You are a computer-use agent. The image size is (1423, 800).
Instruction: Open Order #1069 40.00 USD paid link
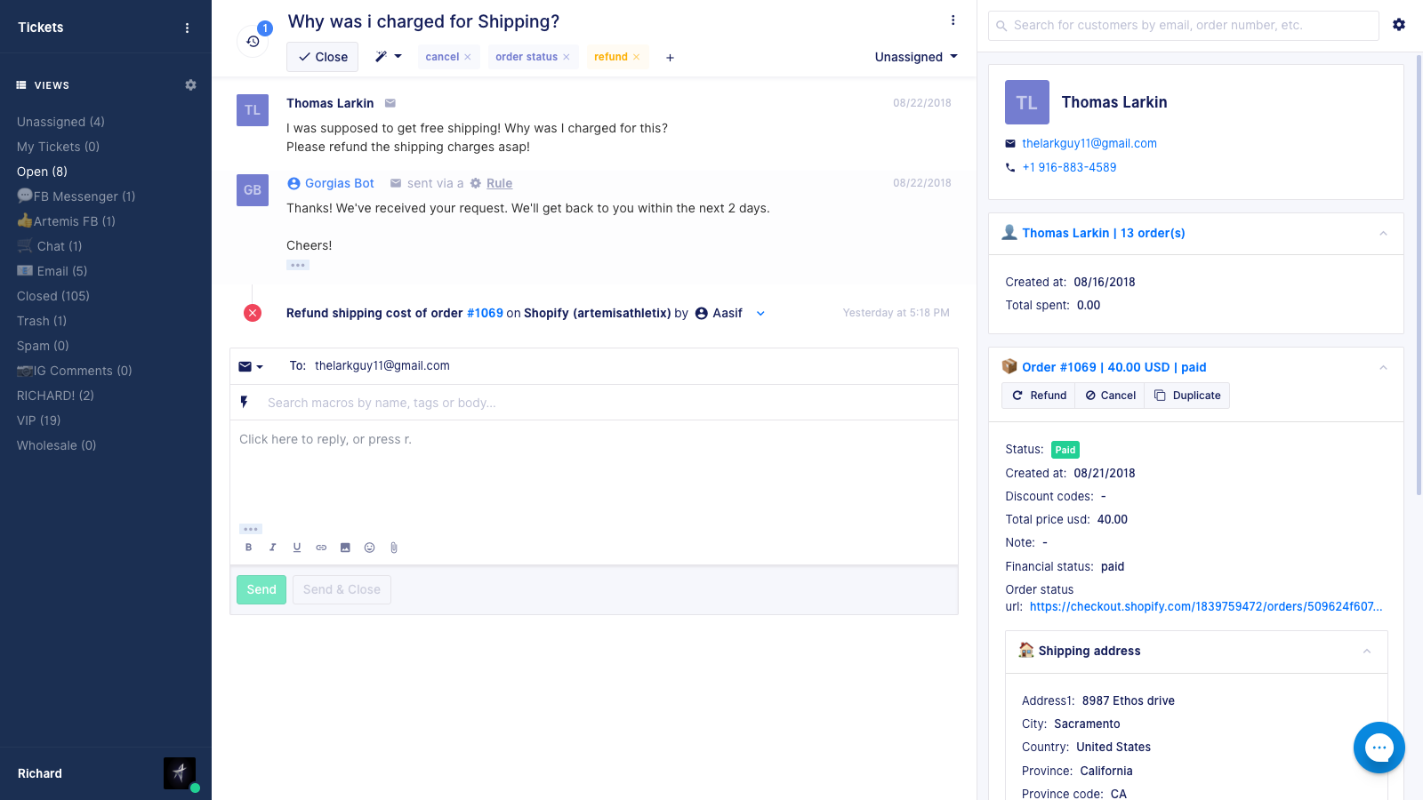pos(1113,367)
